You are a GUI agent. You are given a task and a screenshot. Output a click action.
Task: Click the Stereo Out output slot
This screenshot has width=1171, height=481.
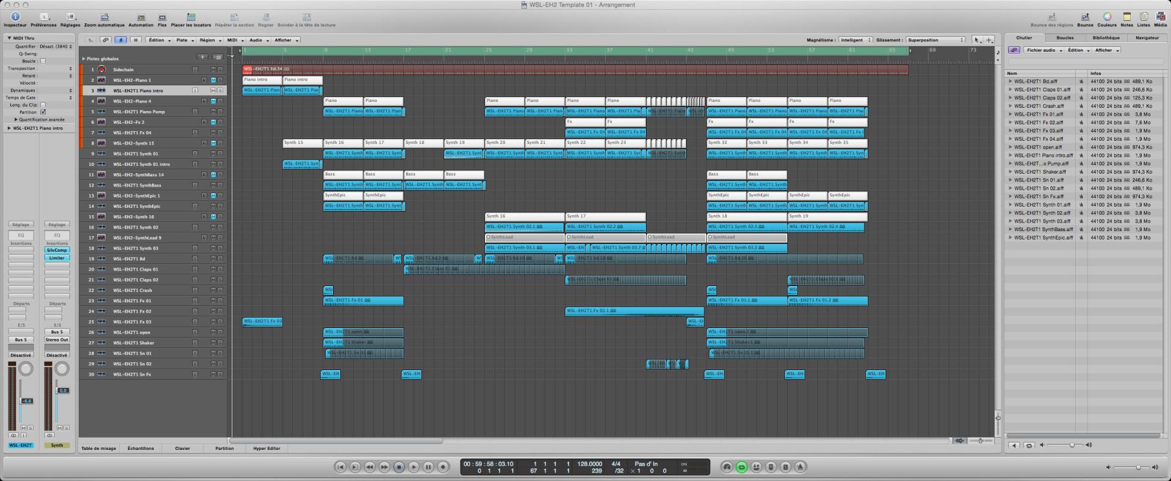coord(57,340)
